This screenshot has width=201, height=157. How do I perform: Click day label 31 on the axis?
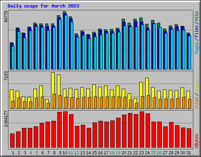[188, 153]
